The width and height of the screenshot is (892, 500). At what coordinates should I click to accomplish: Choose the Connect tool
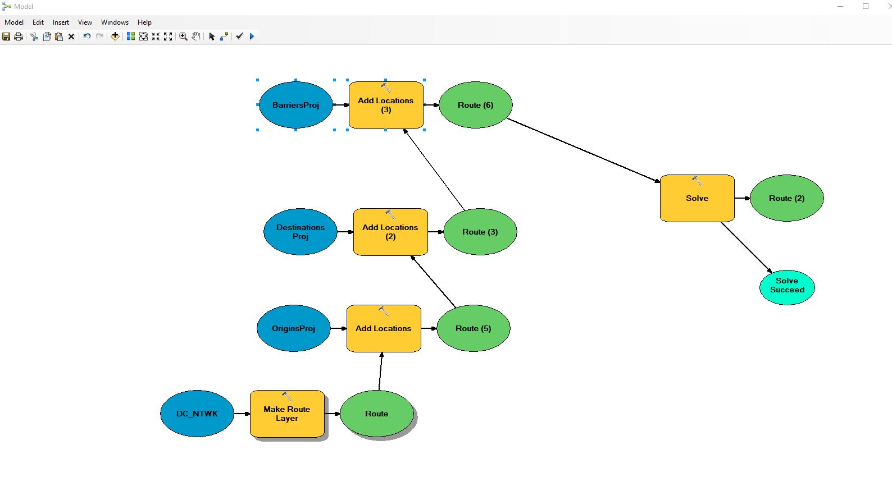point(224,36)
